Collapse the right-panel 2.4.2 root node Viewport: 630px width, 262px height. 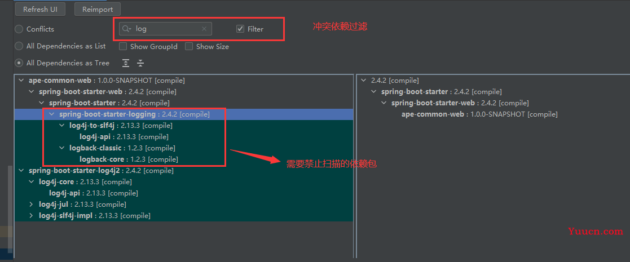tap(364, 80)
